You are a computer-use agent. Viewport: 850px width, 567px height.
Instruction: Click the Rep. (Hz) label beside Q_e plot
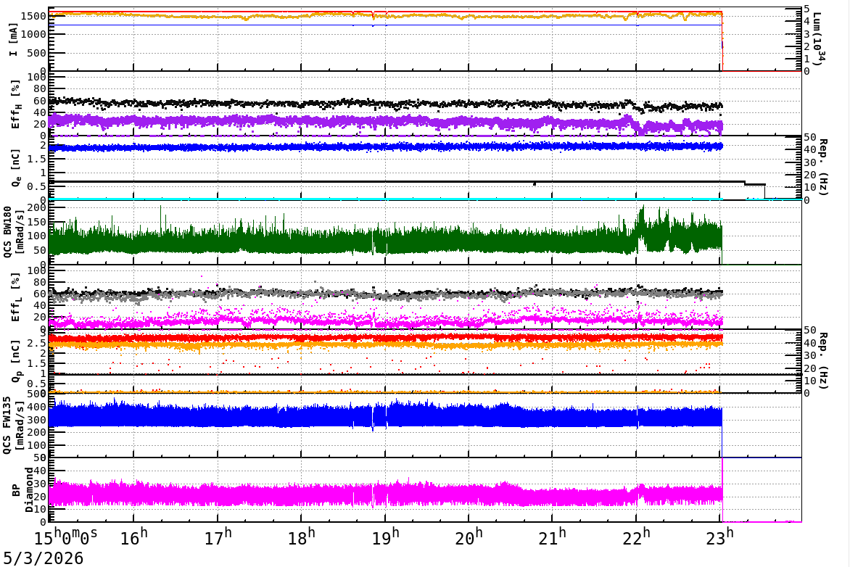pos(823,167)
